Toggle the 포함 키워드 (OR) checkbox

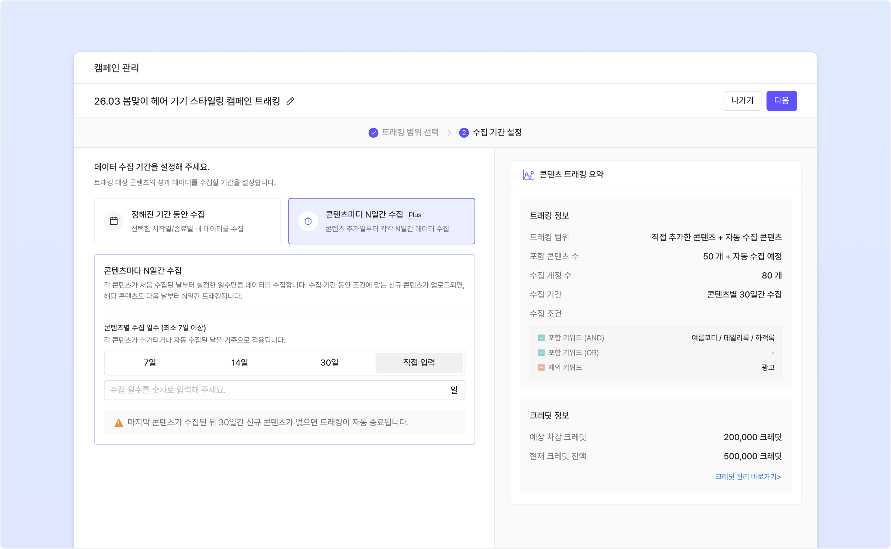(x=541, y=353)
